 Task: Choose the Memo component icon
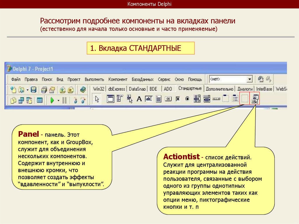click(159, 99)
